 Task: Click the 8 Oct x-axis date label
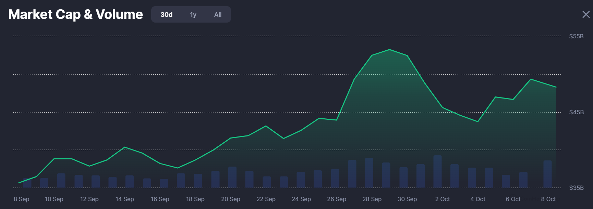pos(548,199)
